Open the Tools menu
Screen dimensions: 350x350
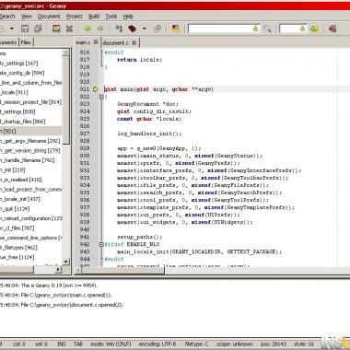111,17
